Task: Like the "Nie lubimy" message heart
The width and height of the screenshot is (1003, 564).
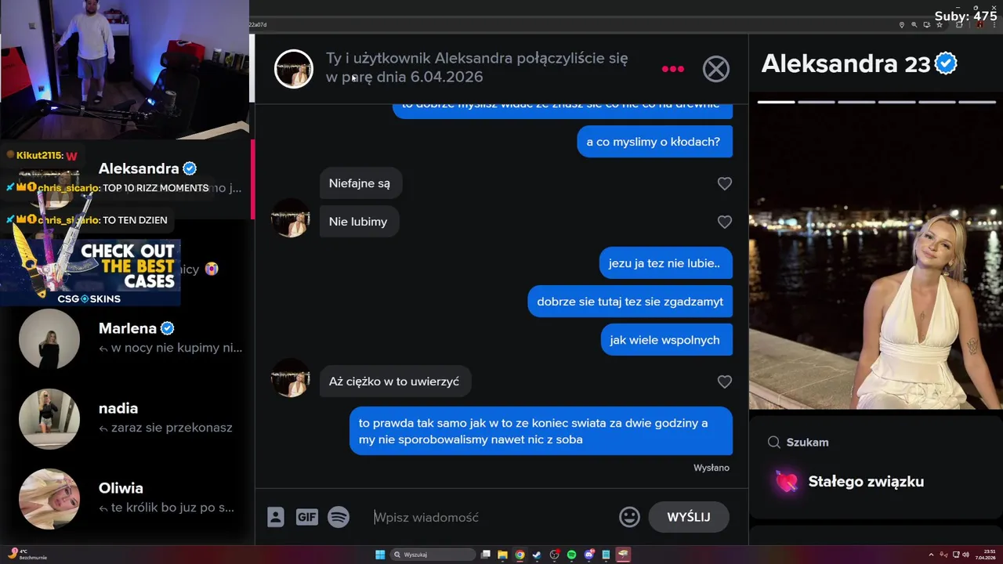Action: pyautogui.click(x=724, y=222)
